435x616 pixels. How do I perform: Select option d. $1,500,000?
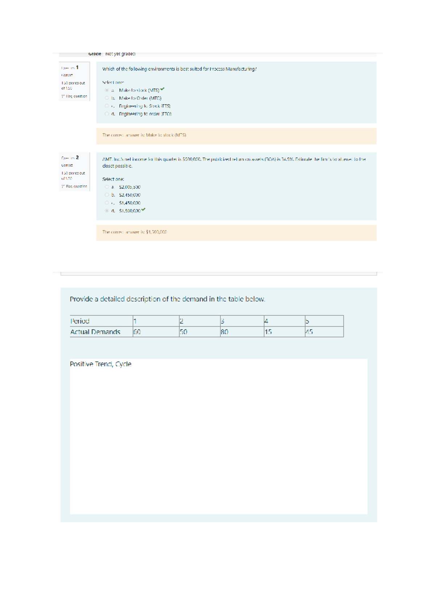pyautogui.click(x=107, y=211)
